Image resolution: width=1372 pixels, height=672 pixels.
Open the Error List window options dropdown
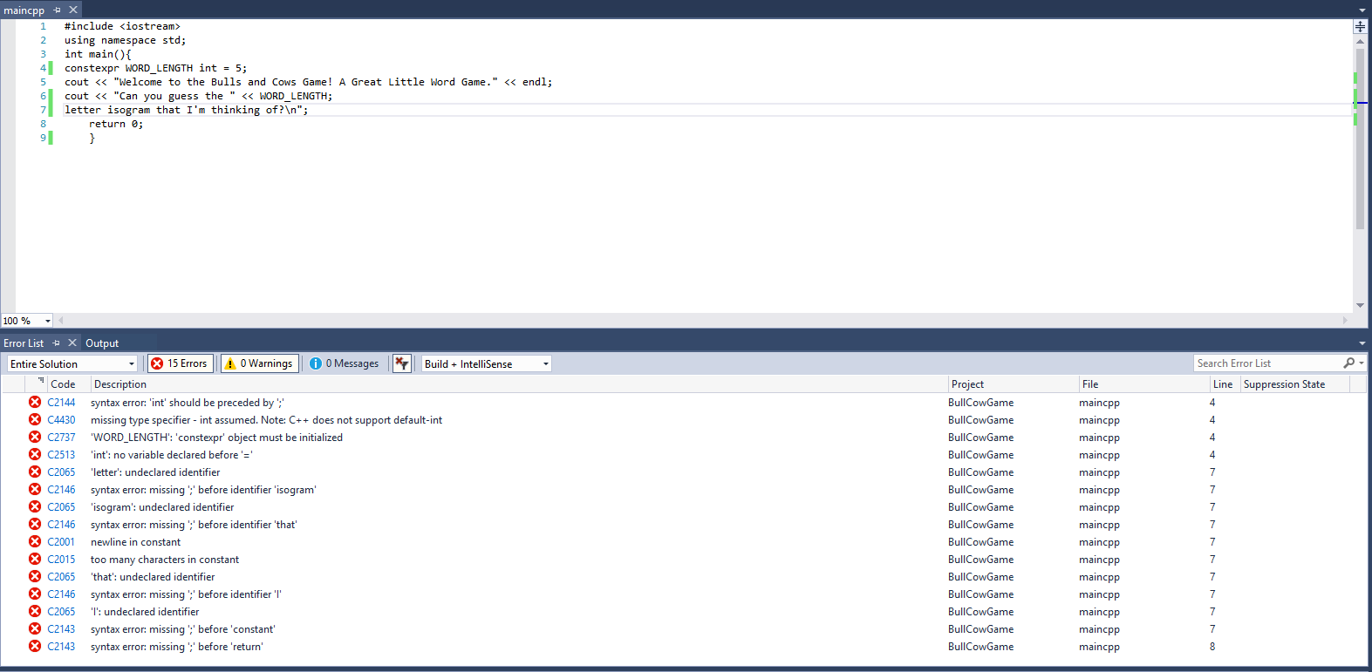click(1362, 343)
